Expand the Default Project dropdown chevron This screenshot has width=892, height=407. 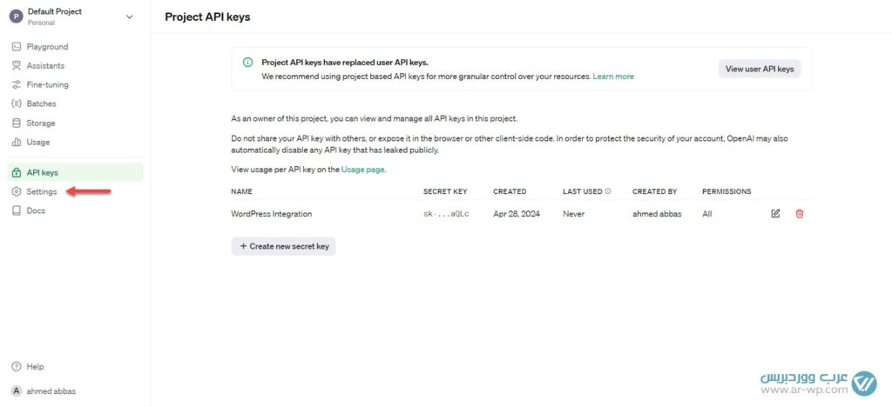130,17
